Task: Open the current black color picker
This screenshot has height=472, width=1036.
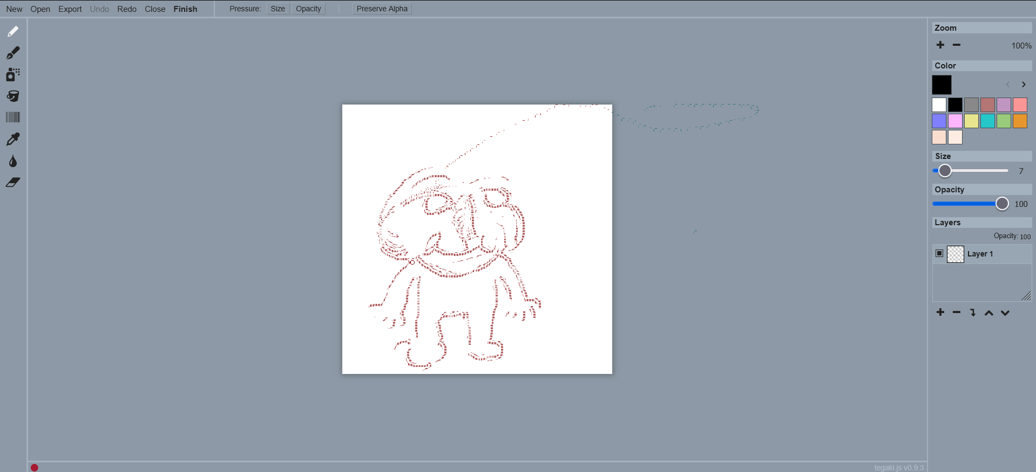Action: 942,85
